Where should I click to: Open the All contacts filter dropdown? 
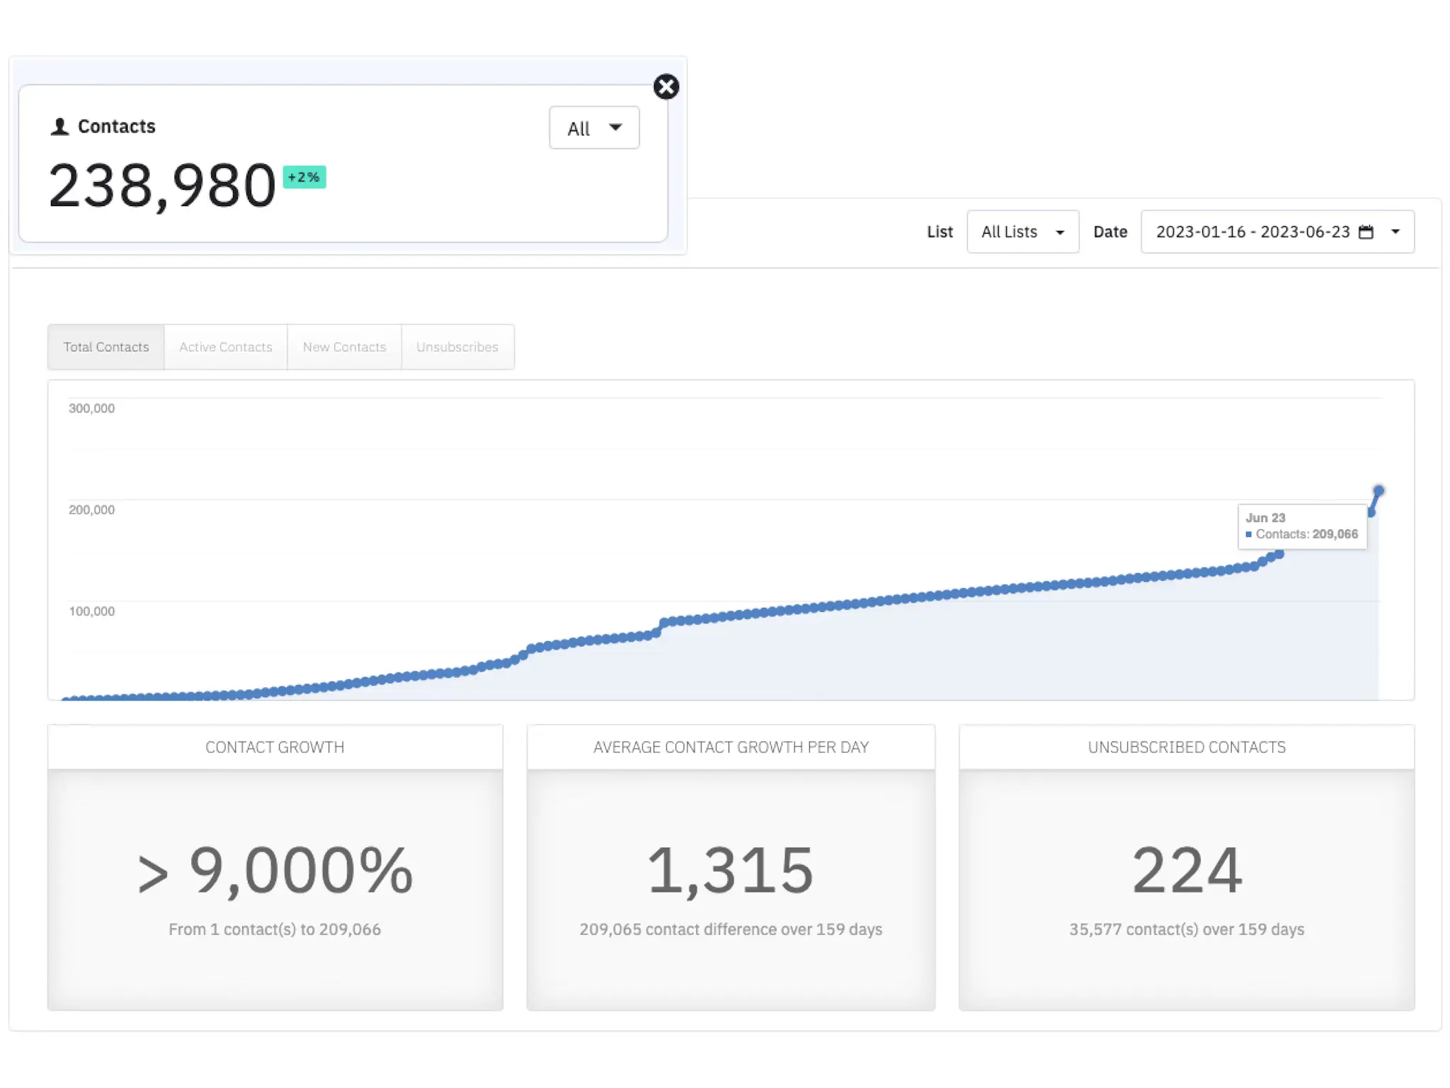[x=594, y=128]
